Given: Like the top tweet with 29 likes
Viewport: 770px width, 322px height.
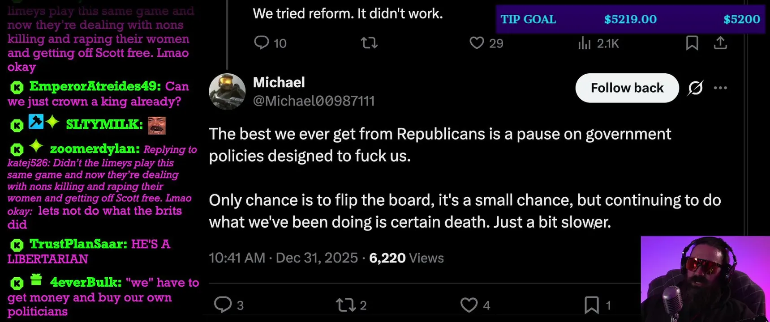Looking at the screenshot, I should (x=477, y=43).
